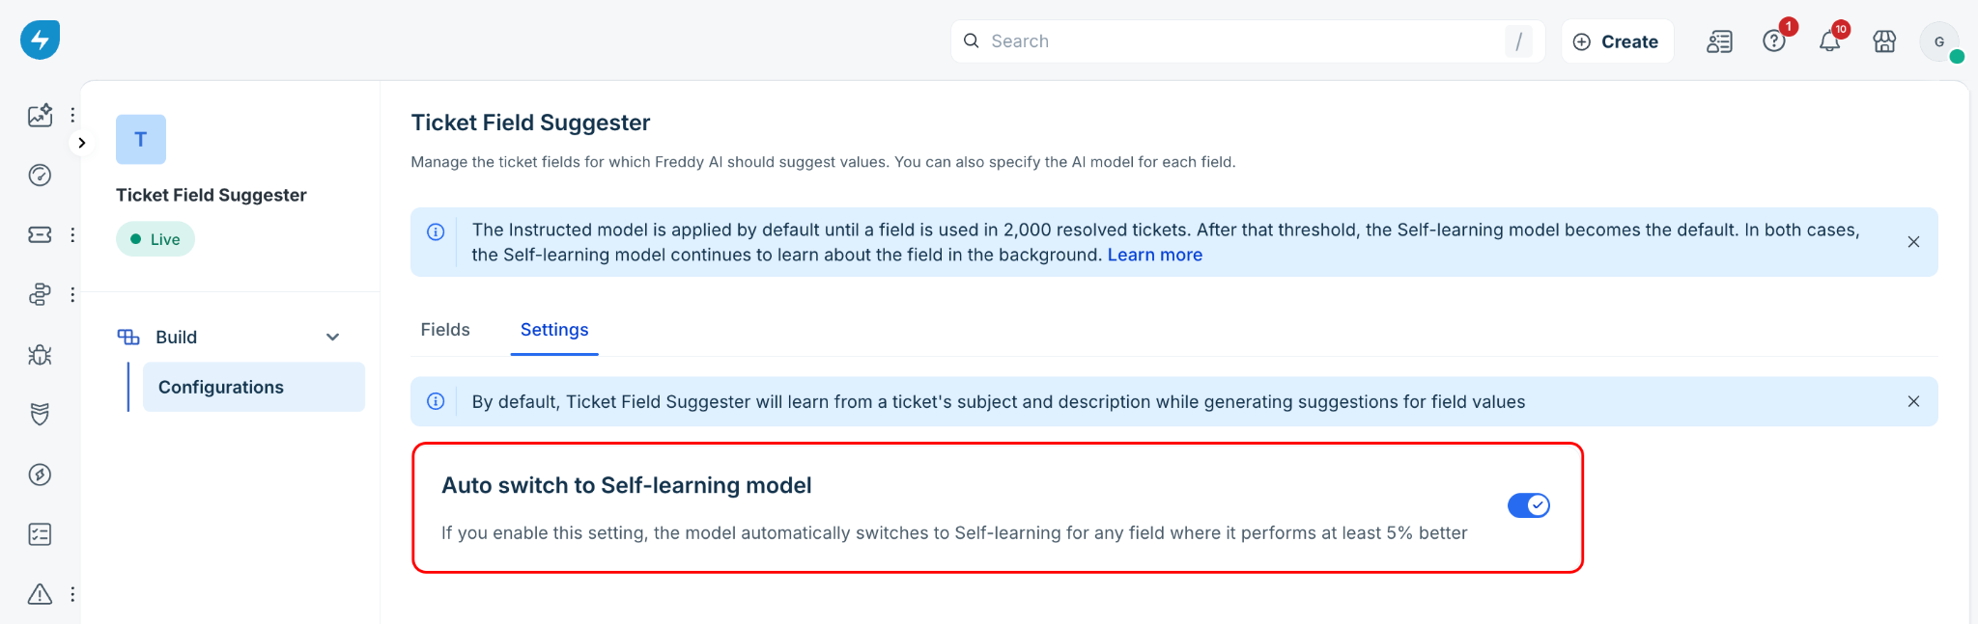Open options dots next to AI insights icon
Screen dimensions: 1978x624
tap(72, 115)
